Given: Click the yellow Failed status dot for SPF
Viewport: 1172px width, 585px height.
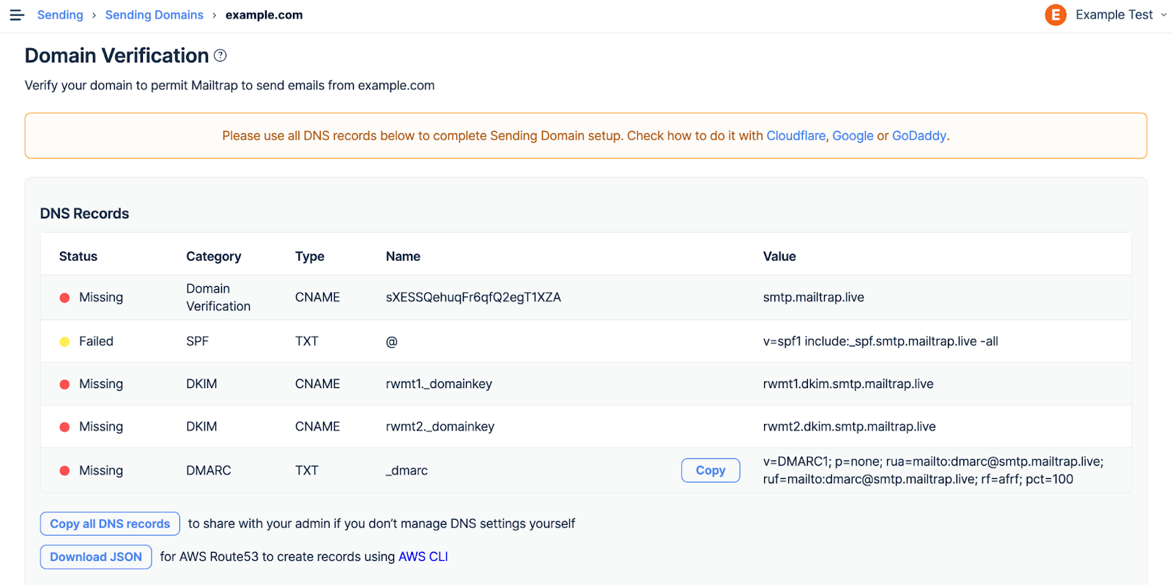Looking at the screenshot, I should click(x=64, y=342).
